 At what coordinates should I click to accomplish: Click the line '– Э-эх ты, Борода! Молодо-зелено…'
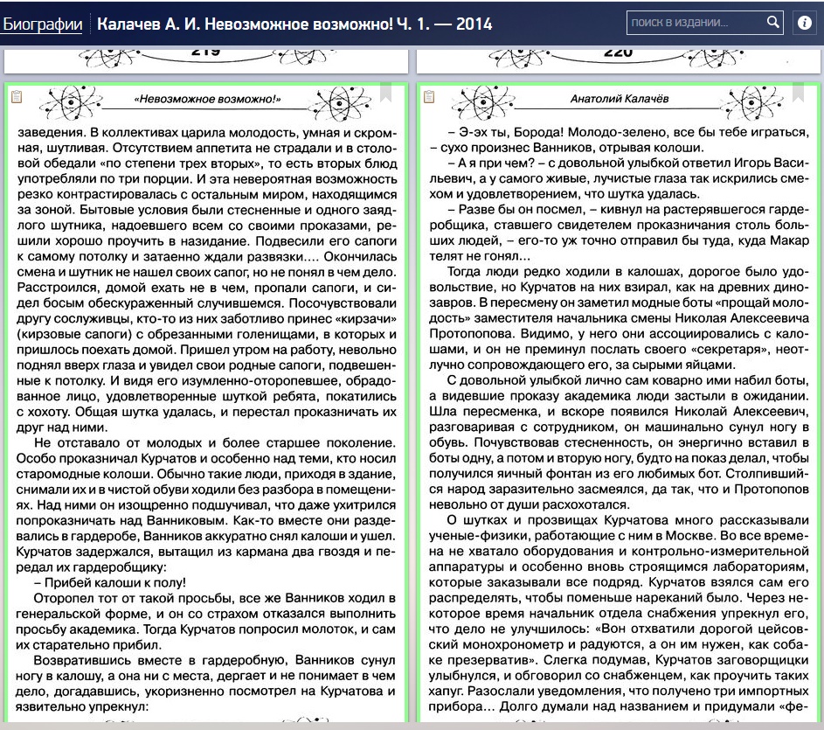628,132
